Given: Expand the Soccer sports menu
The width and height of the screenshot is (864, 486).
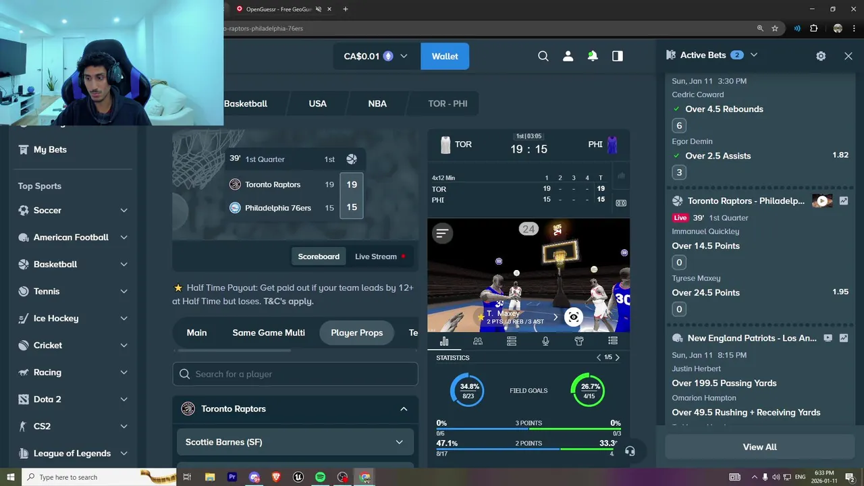Looking at the screenshot, I should [x=124, y=211].
